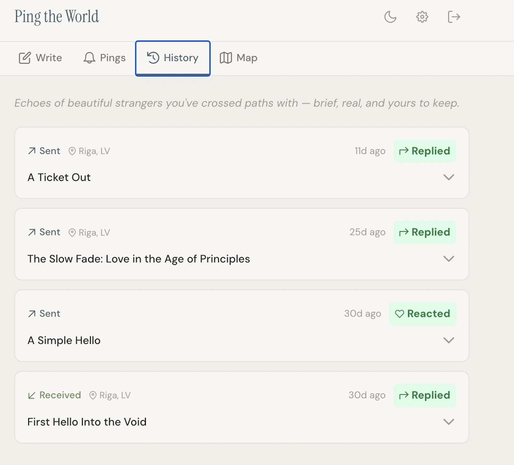
Task: Click Riga, LV on A Ticket Out card
Action: point(94,151)
